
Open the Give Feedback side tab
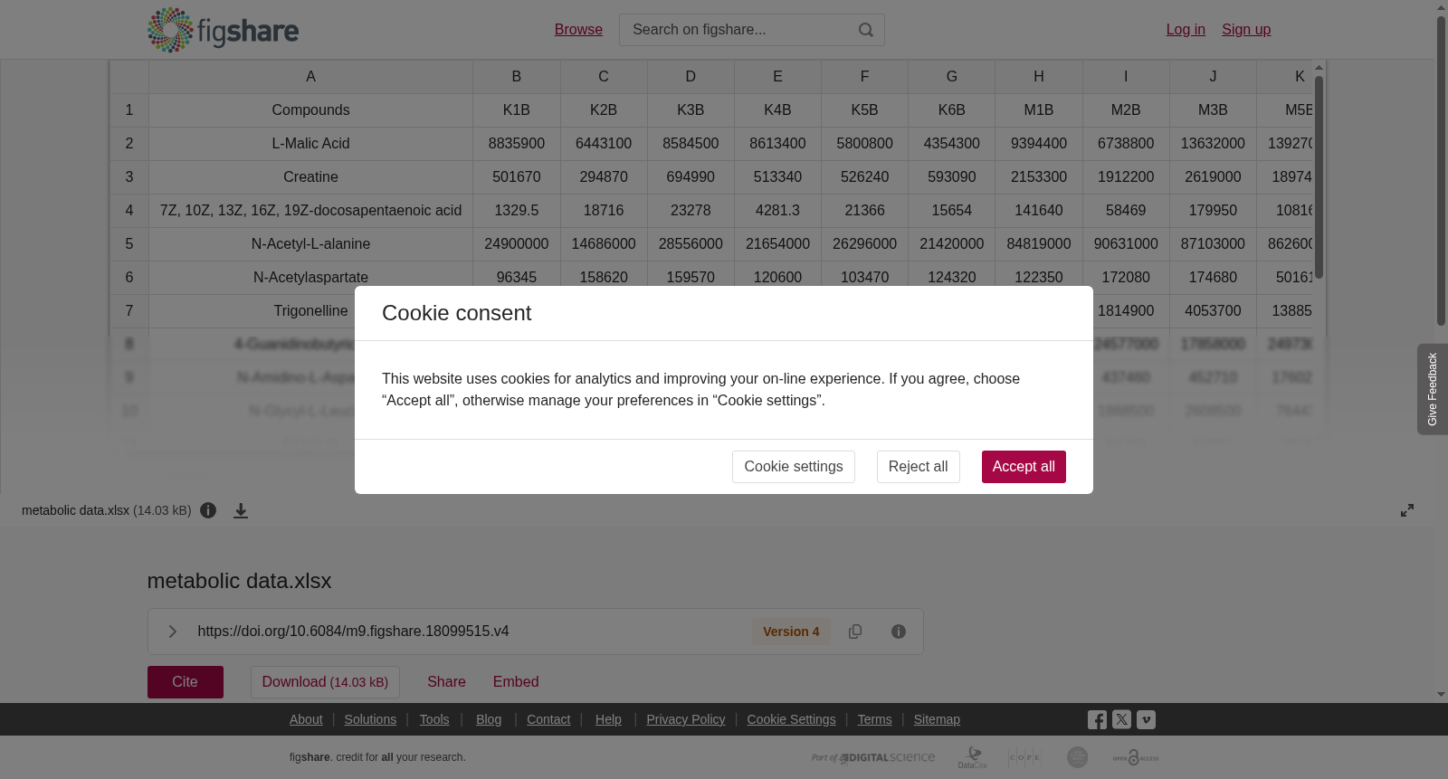[1433, 389]
